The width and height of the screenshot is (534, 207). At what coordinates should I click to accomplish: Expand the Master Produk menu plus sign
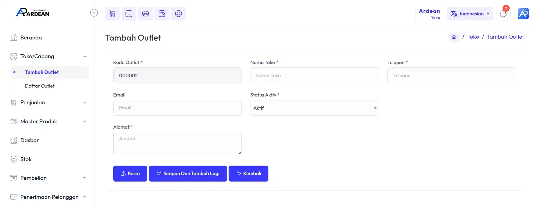(85, 121)
